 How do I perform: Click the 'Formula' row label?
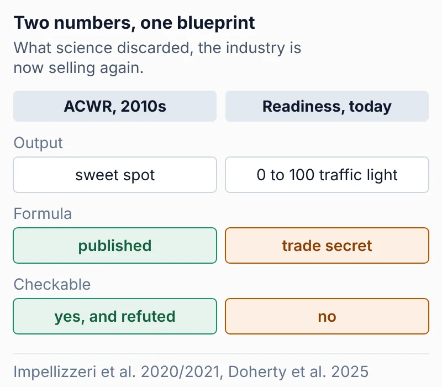(x=43, y=213)
